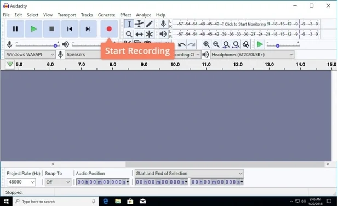Image resolution: width=338 pixels, height=206 pixels.
Task: Select the Zoom (magnifier) tool
Action: 129,34
